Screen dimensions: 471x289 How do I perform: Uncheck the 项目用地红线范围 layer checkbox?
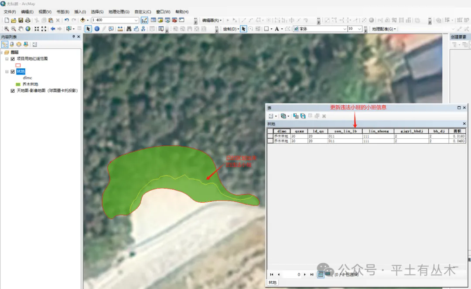(13, 58)
